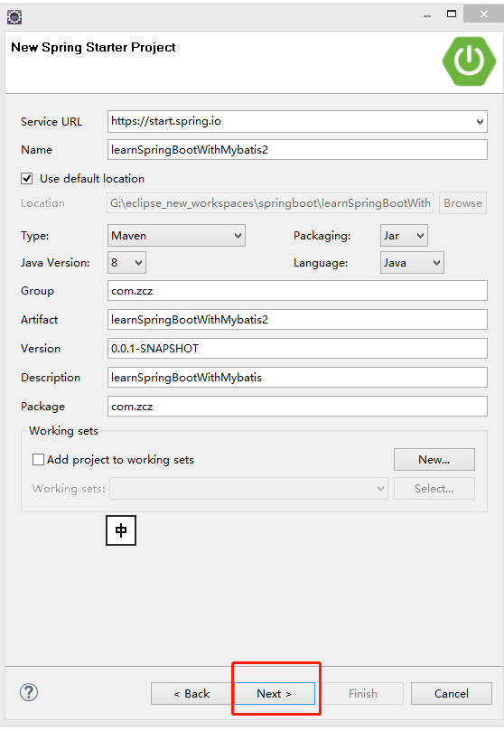Open the Java Version dropdown

coord(126,262)
